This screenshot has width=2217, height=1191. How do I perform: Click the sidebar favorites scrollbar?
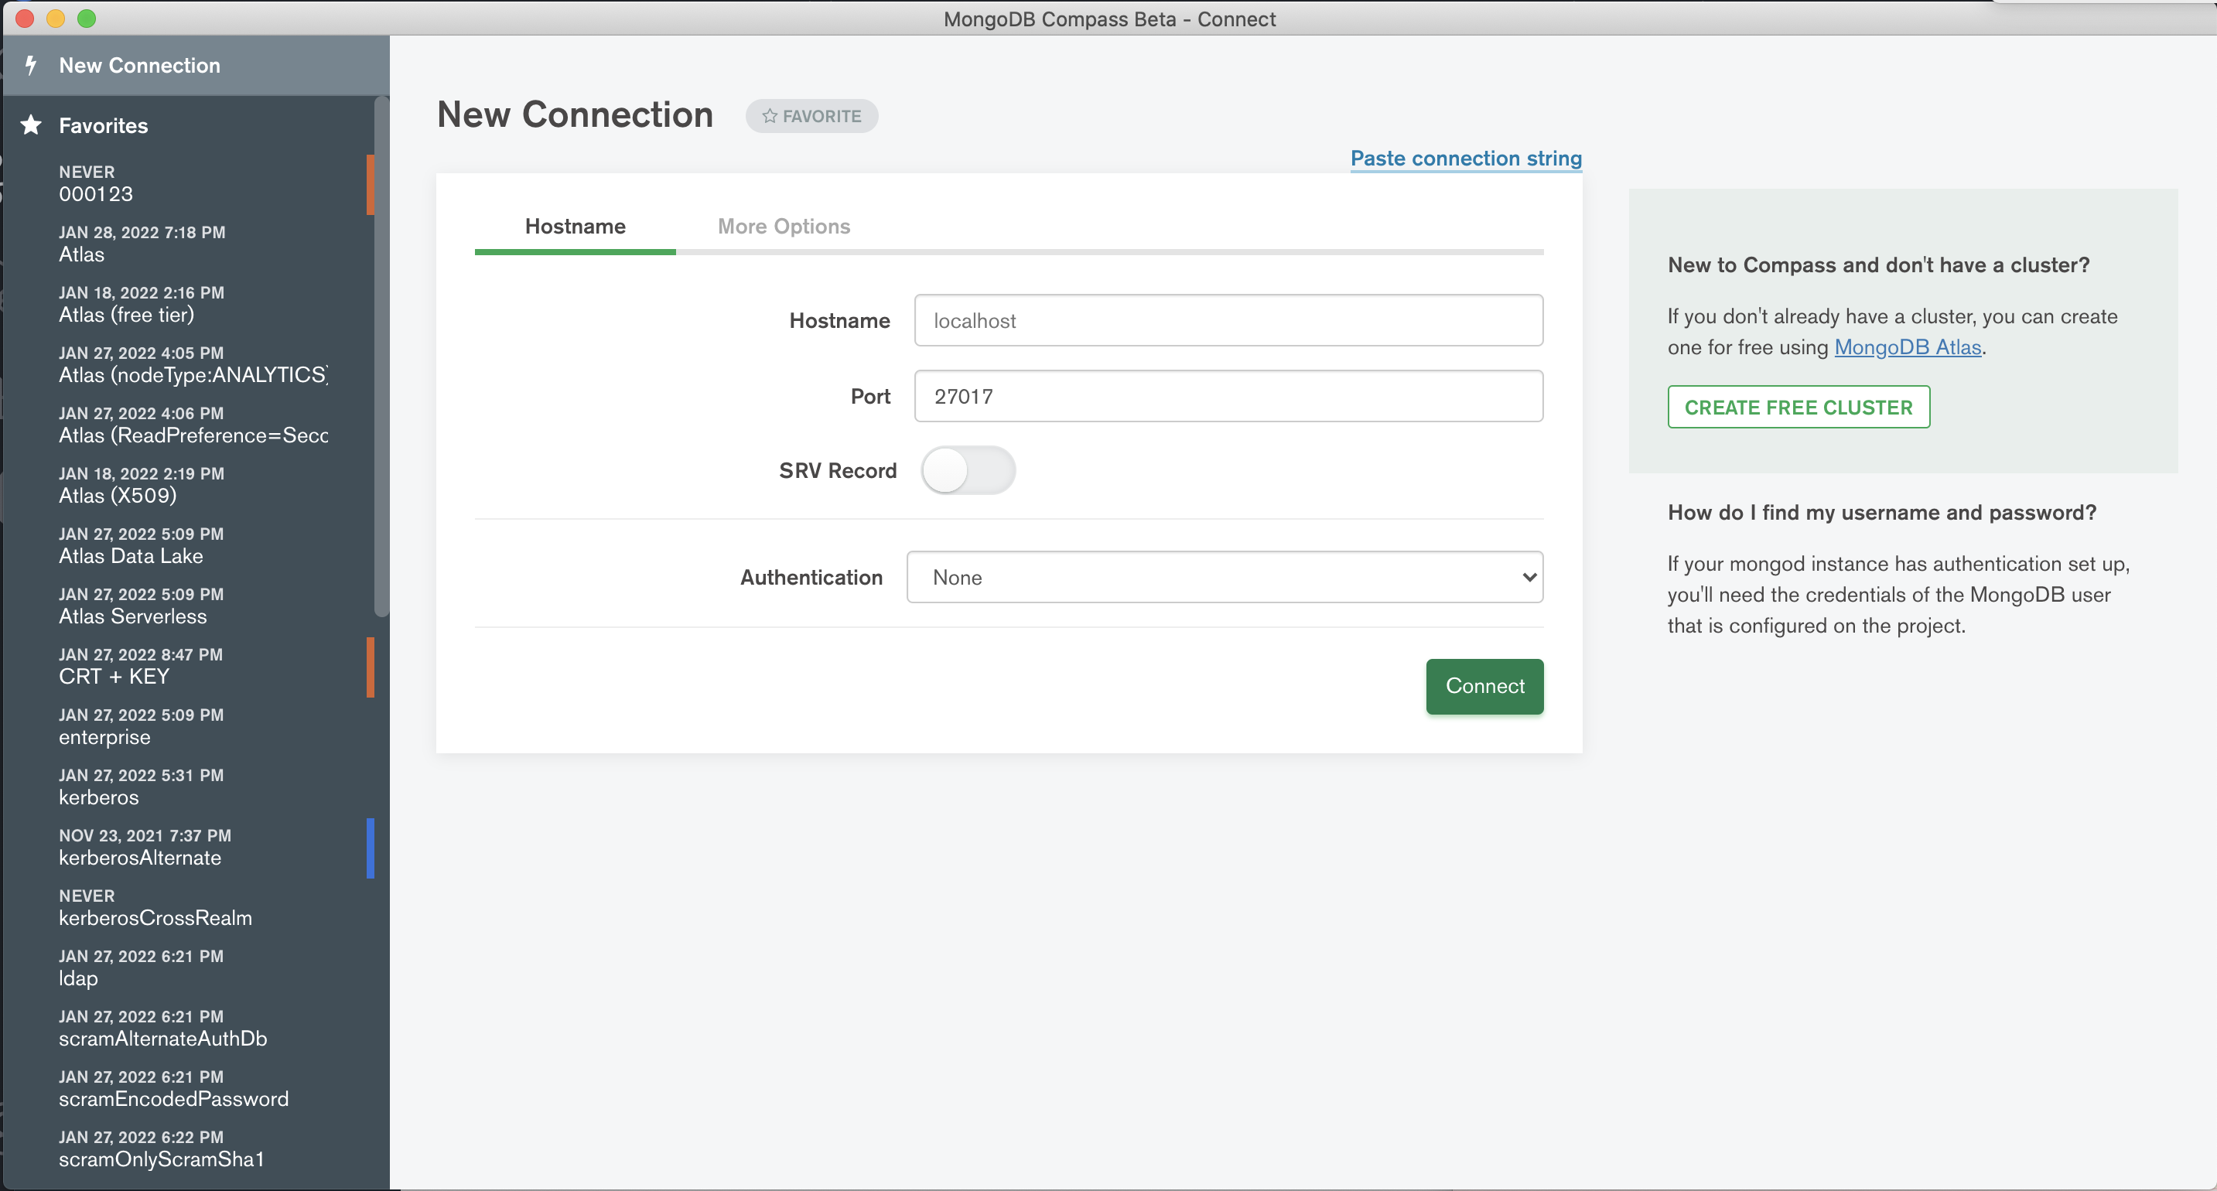(381, 357)
